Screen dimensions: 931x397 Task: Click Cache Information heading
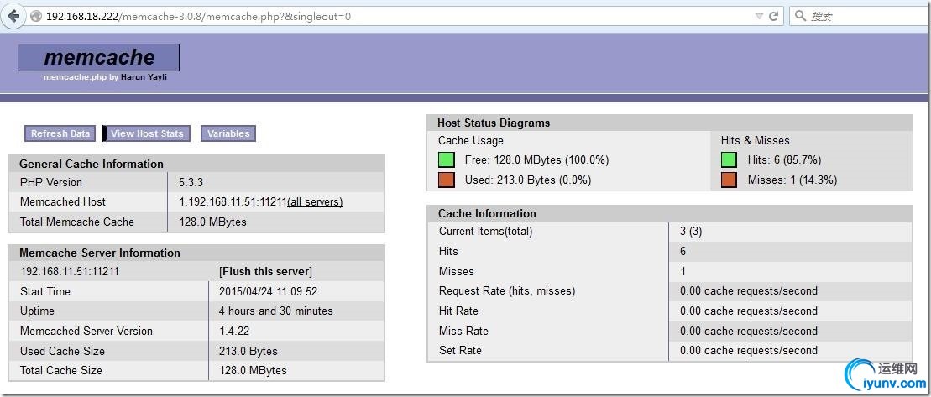click(x=487, y=213)
